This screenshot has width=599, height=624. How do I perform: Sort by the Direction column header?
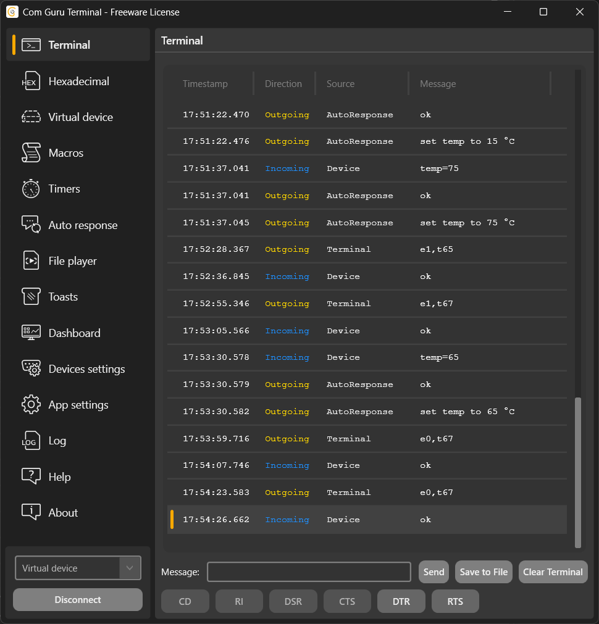[x=283, y=84]
